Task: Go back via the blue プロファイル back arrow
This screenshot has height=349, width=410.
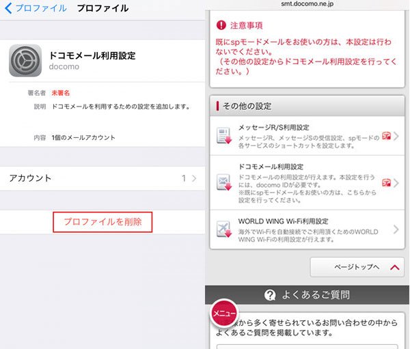Action: point(8,8)
